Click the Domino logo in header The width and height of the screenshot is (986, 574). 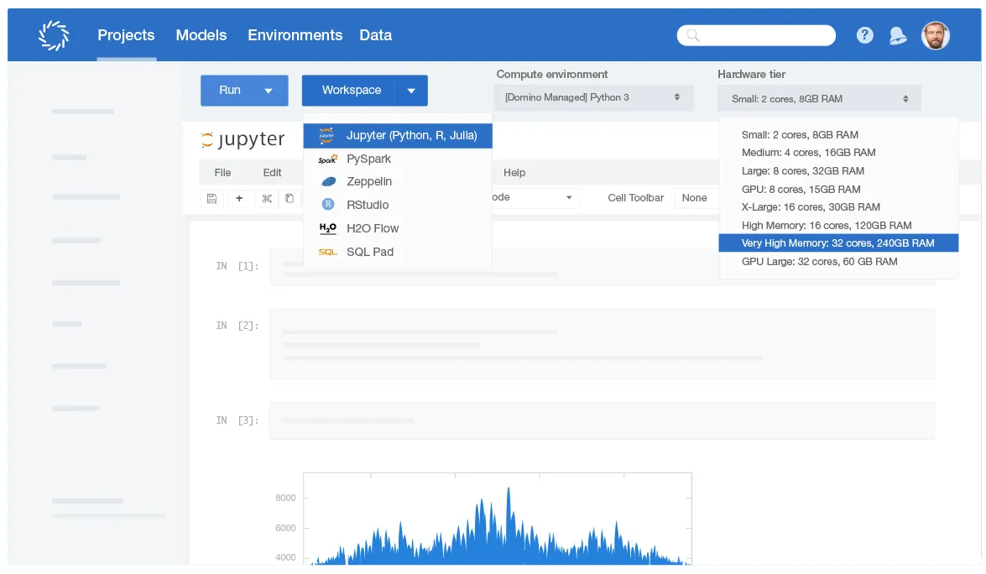54,35
